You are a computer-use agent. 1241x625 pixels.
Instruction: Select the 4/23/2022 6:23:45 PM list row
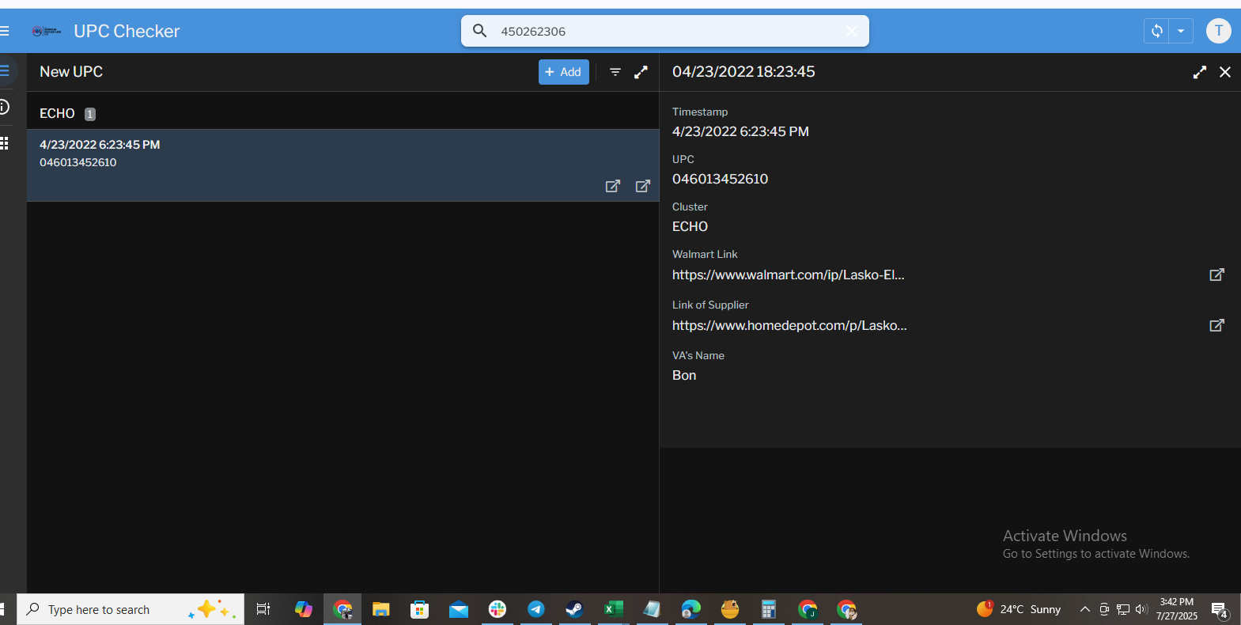316,154
